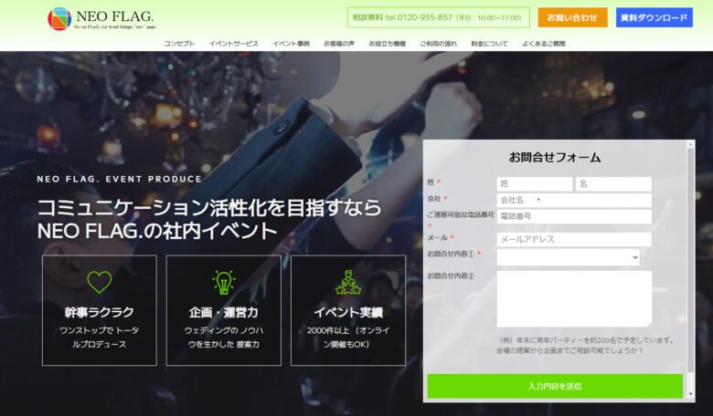Open the ご利用の流れ menu item
713x416 pixels.
439,44
